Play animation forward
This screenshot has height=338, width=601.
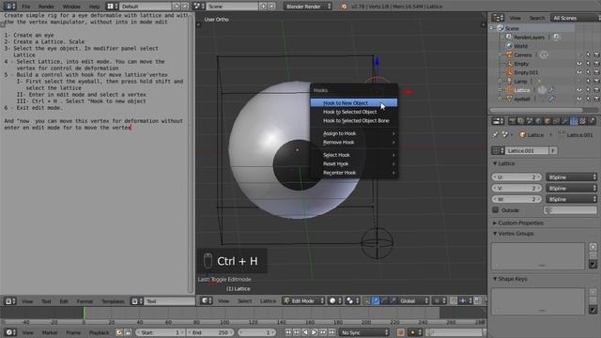314,332
